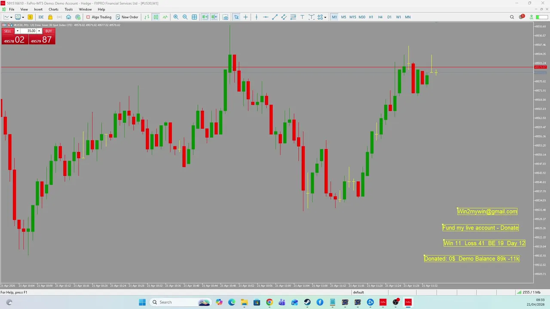Open the Market shopping bag icon
Screen dimensions: 550x309
click(x=50, y=17)
